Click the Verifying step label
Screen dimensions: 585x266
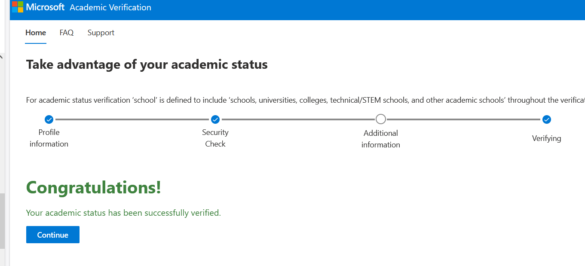(x=546, y=138)
